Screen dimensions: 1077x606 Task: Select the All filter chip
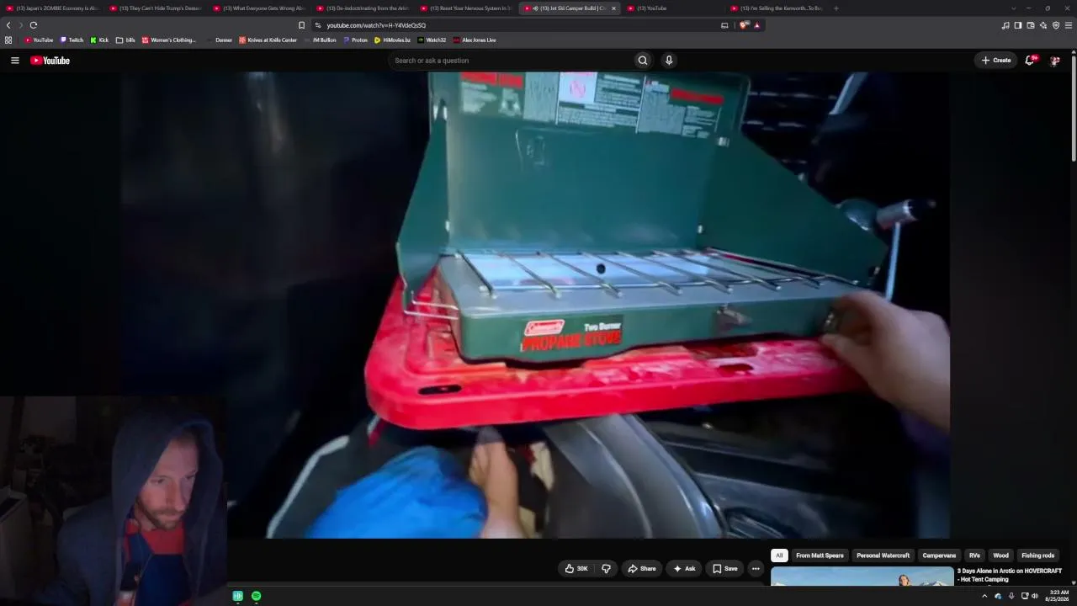pos(779,555)
